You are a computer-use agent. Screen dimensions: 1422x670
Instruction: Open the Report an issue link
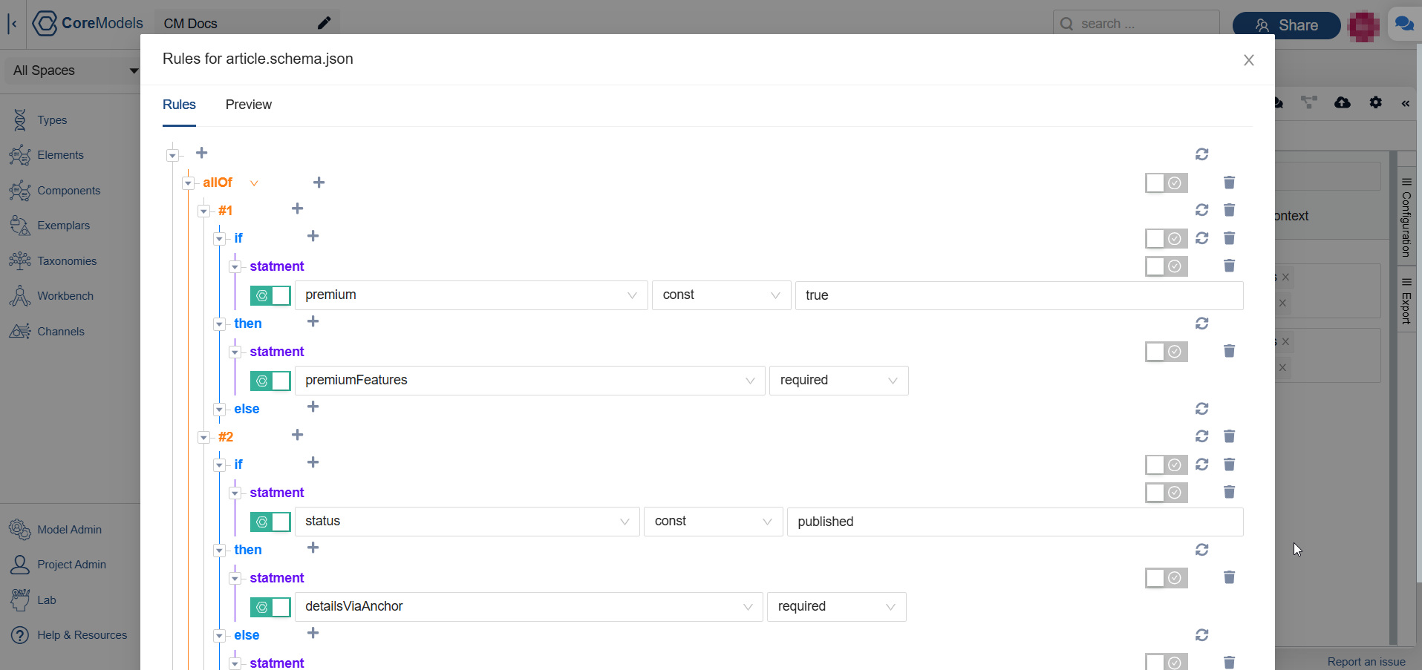[x=1366, y=662]
